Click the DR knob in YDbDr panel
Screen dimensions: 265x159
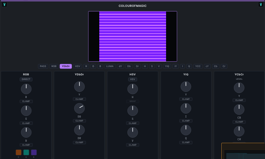(x=79, y=130)
